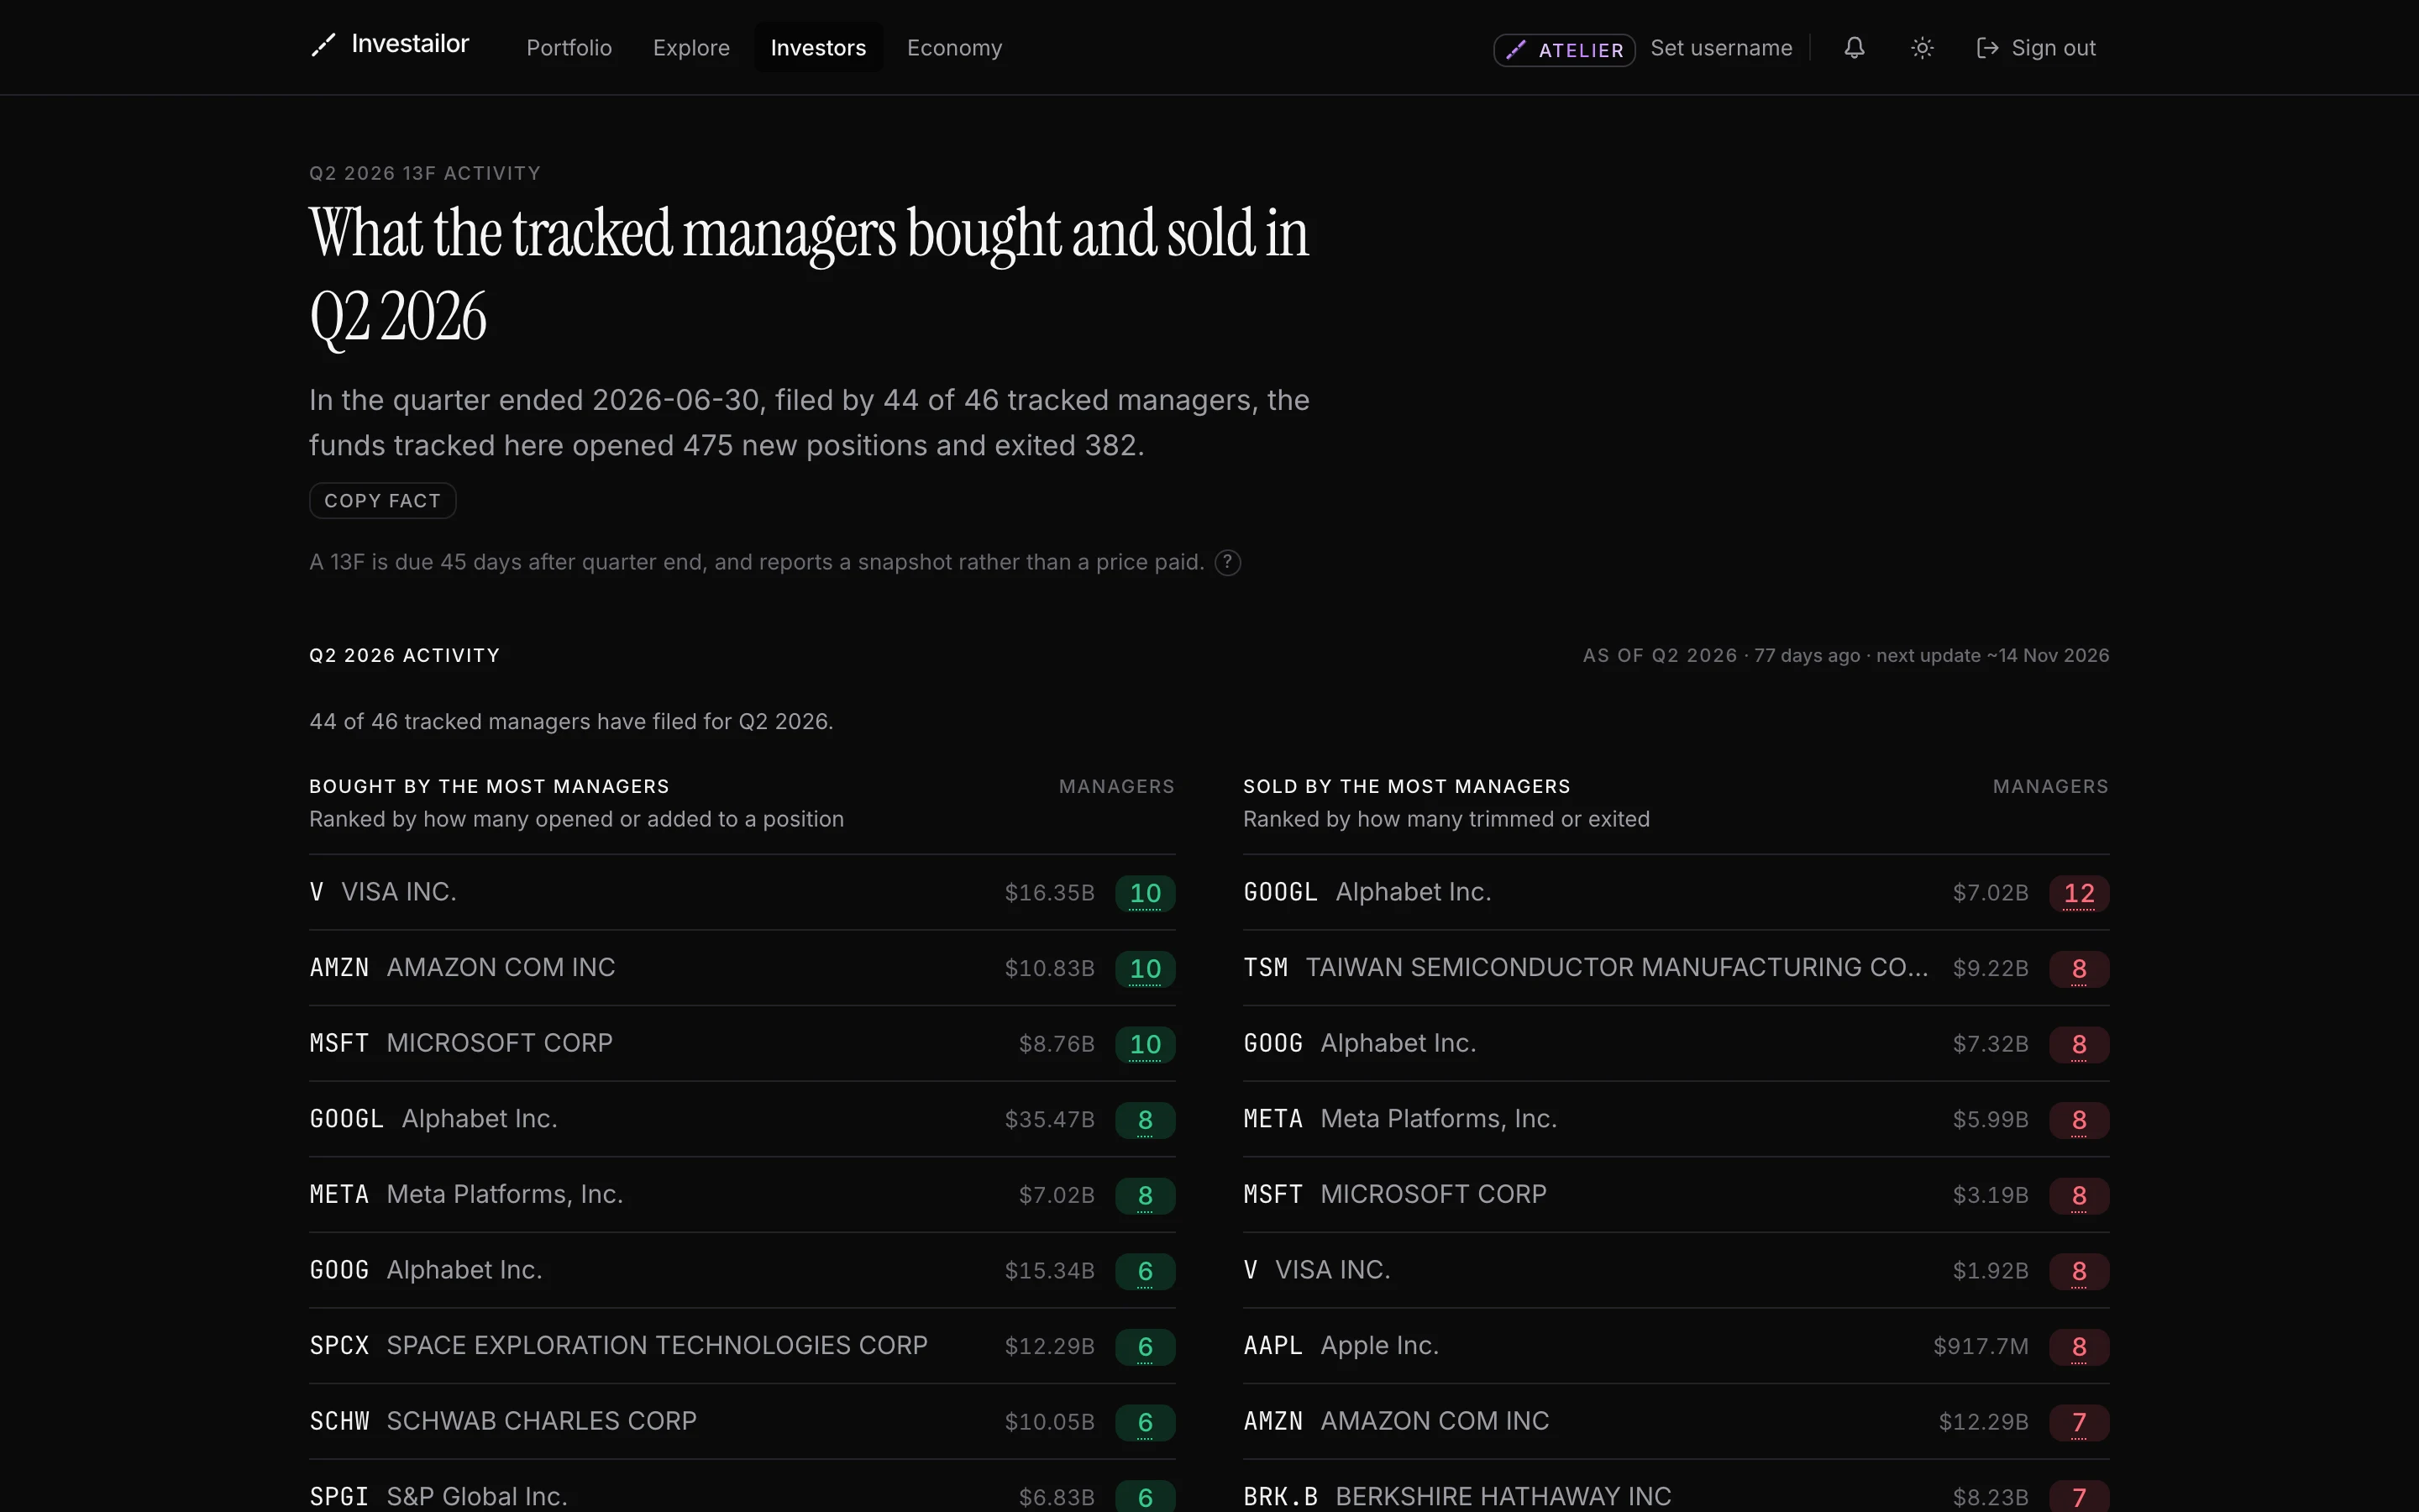Open AMAZON COM INC in sold list
The height and width of the screenshot is (1512, 2419).
click(1676, 1421)
